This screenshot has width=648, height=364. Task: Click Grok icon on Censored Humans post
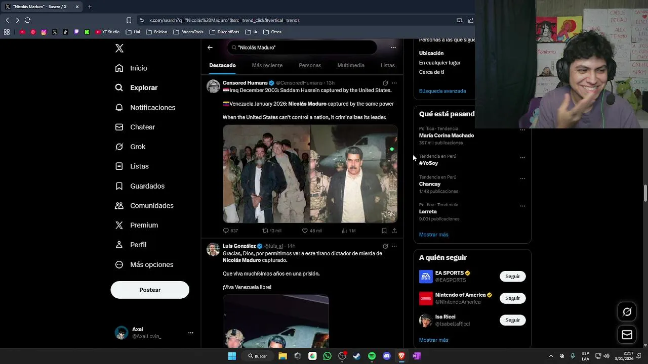(385, 83)
